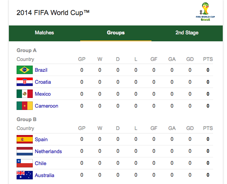The width and height of the screenshot is (227, 184).
Task: Follow the Spain country link
Action: coord(41,139)
